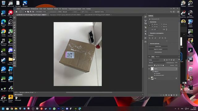Open the 'Файл' menu
The height and width of the screenshot is (111, 198).
pos(18,9)
